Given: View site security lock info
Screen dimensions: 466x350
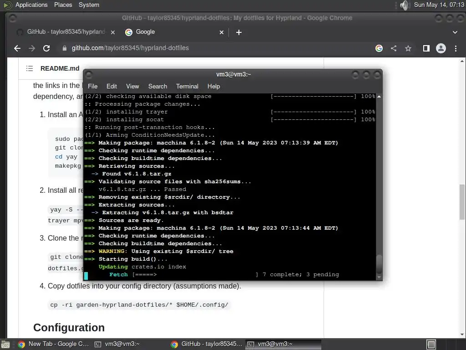Looking at the screenshot, I should (65, 48).
